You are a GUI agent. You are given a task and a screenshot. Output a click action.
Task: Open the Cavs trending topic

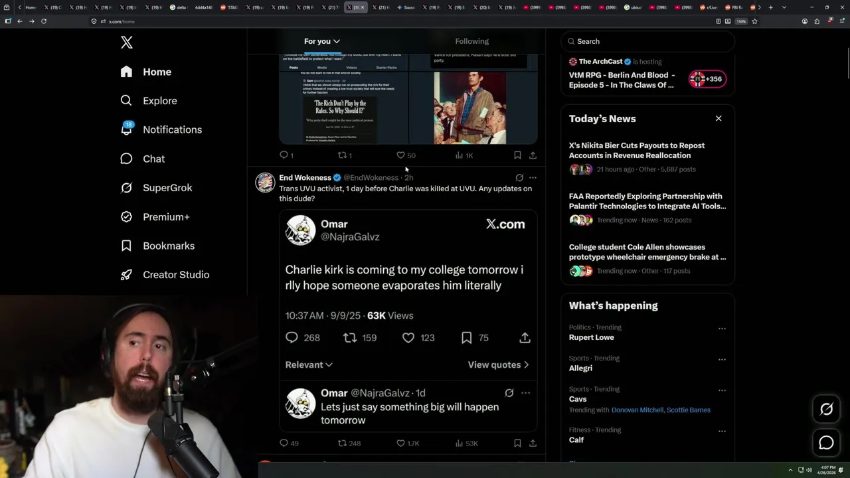(x=578, y=399)
